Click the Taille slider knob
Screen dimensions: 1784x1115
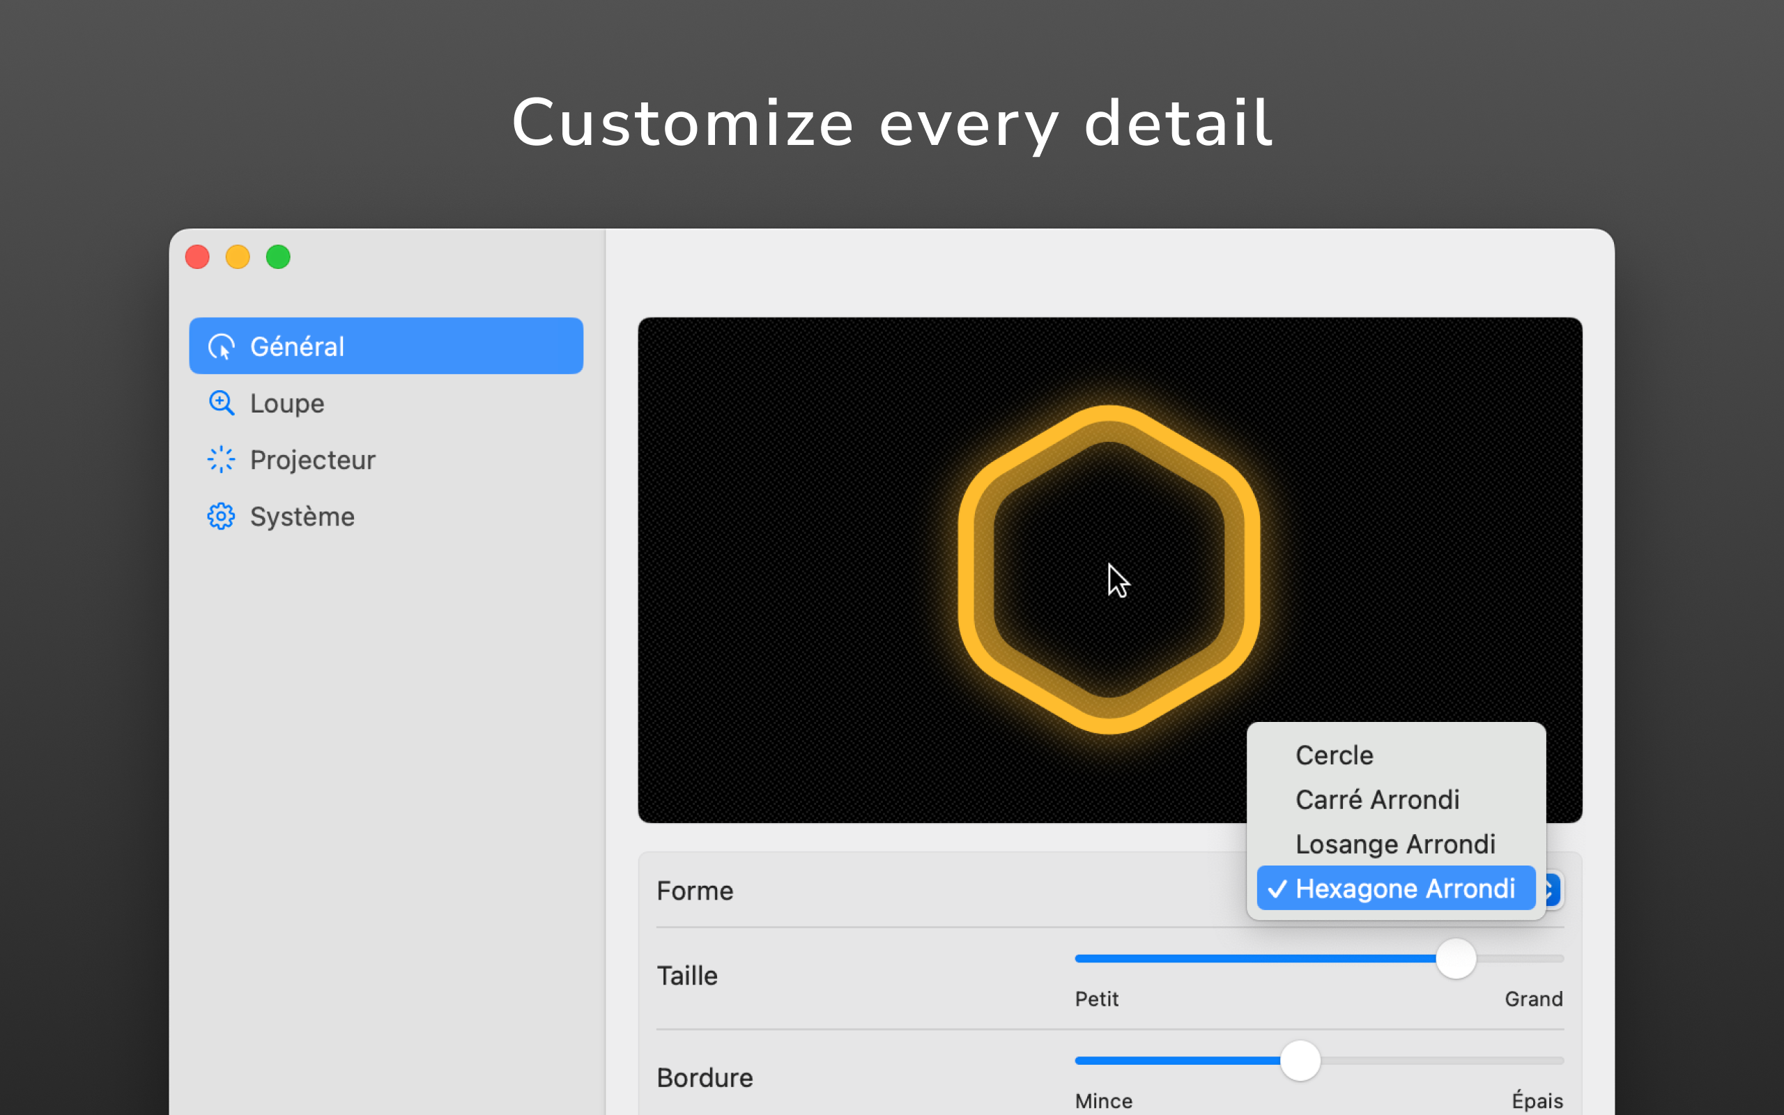(x=1456, y=959)
